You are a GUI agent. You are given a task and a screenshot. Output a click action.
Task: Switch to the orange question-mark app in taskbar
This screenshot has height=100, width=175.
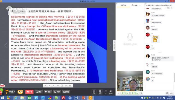pyautogui.click(x=91, y=98)
